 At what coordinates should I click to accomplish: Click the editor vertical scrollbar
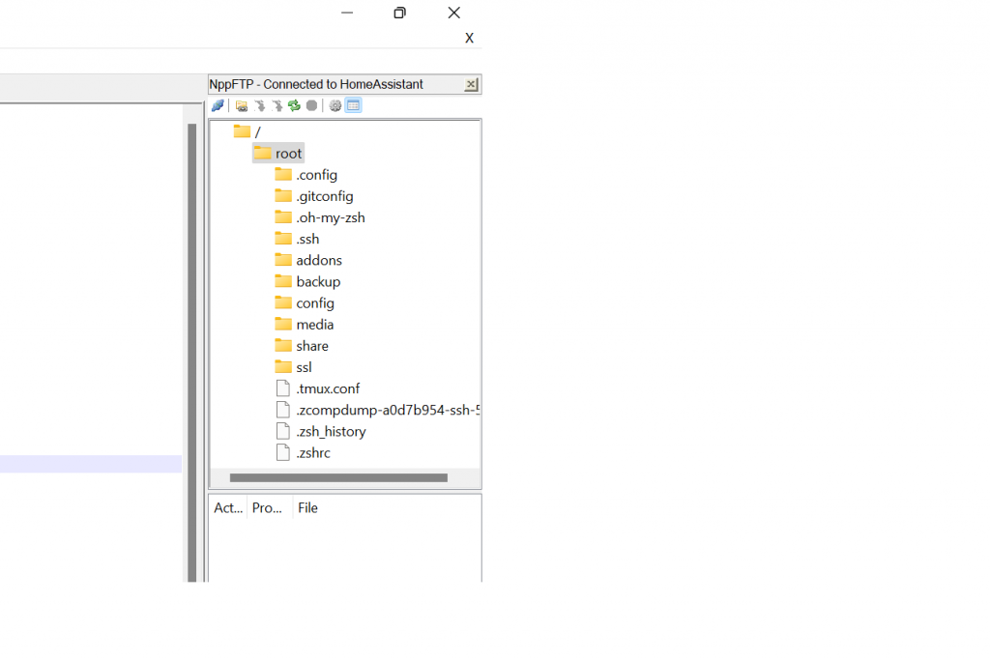(x=192, y=352)
